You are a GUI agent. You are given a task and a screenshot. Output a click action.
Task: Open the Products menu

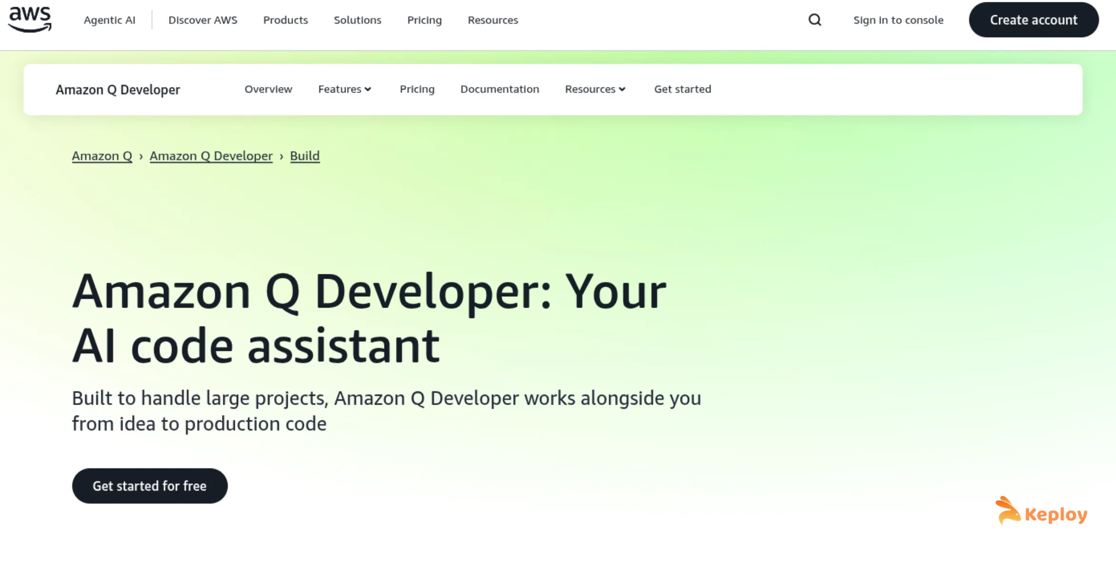[285, 20]
